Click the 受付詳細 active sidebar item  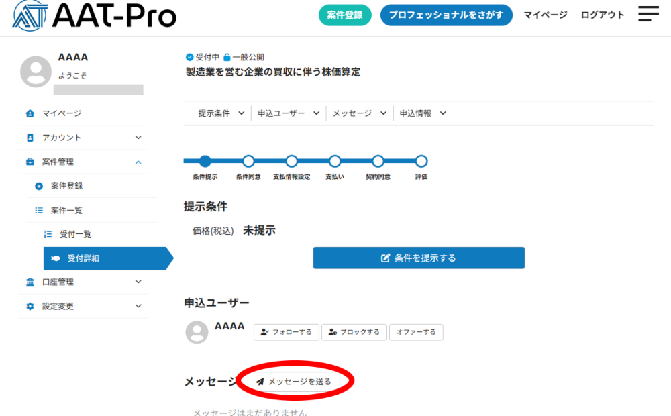click(83, 258)
